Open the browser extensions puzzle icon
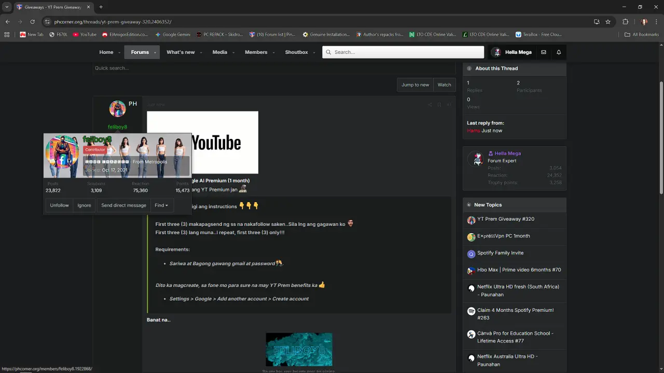Image resolution: width=664 pixels, height=373 pixels. (x=625, y=22)
